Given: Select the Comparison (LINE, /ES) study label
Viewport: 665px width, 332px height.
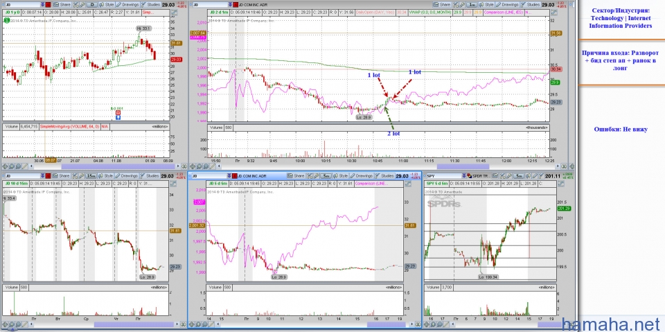Looking at the screenshot, I should click(504, 12).
